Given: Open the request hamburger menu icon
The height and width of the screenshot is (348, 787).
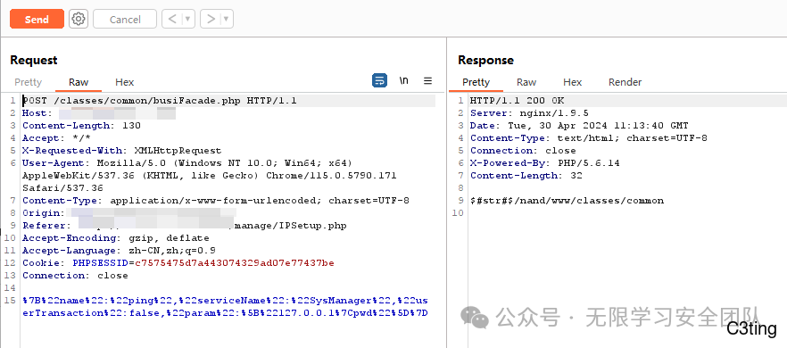Looking at the screenshot, I should [x=427, y=80].
